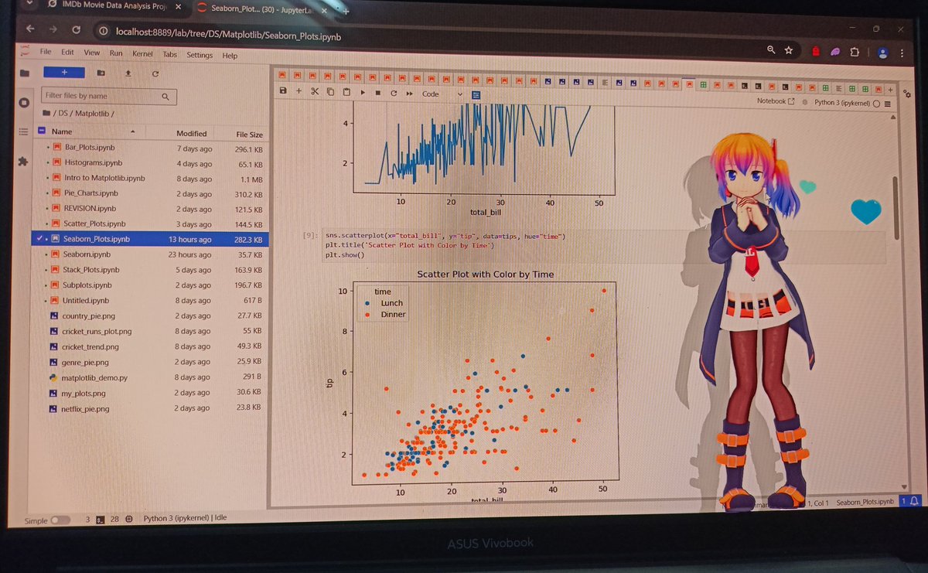Interrupt the kernel with stop icon
The image size is (928, 573).
click(378, 93)
